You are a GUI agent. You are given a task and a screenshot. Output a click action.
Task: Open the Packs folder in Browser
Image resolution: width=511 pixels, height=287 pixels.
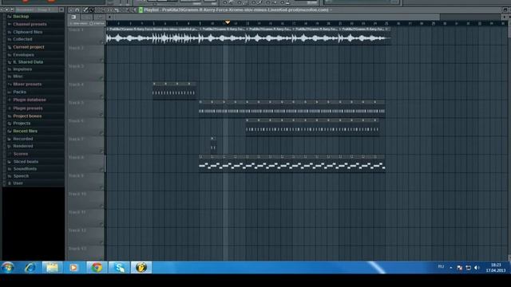coord(19,92)
